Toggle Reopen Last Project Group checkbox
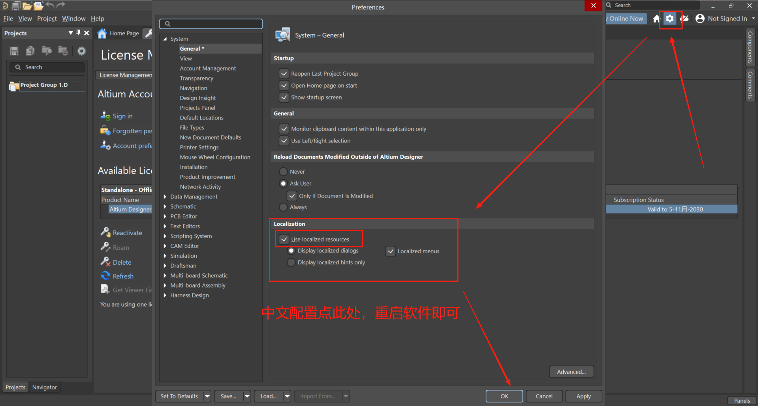758x406 pixels. tap(284, 73)
